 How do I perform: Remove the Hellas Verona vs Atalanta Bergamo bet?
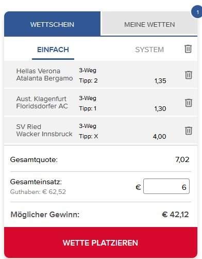coord(189,75)
